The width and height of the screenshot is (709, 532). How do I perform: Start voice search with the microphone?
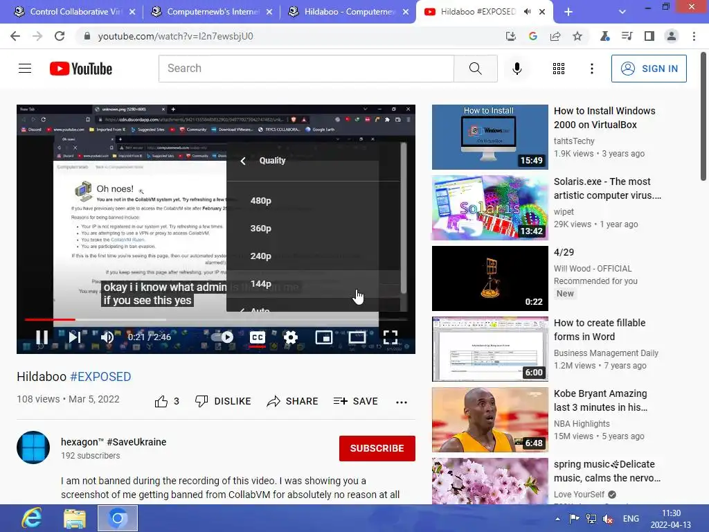tap(517, 69)
